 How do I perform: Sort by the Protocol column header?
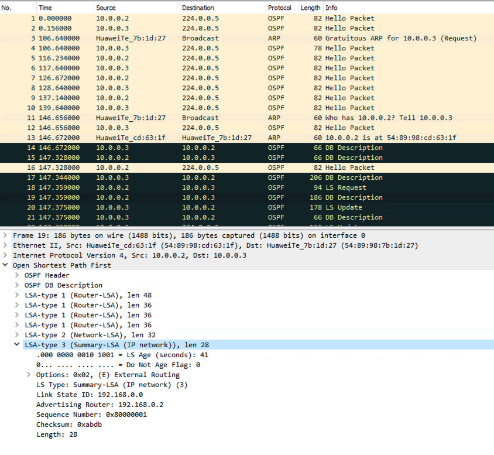tap(282, 8)
